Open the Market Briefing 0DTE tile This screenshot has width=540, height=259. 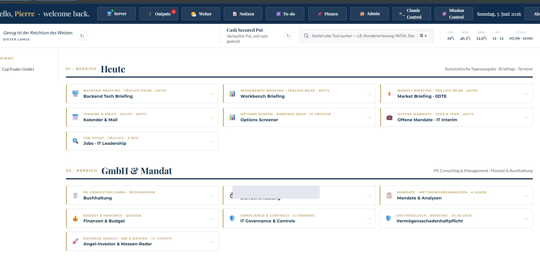456,94
